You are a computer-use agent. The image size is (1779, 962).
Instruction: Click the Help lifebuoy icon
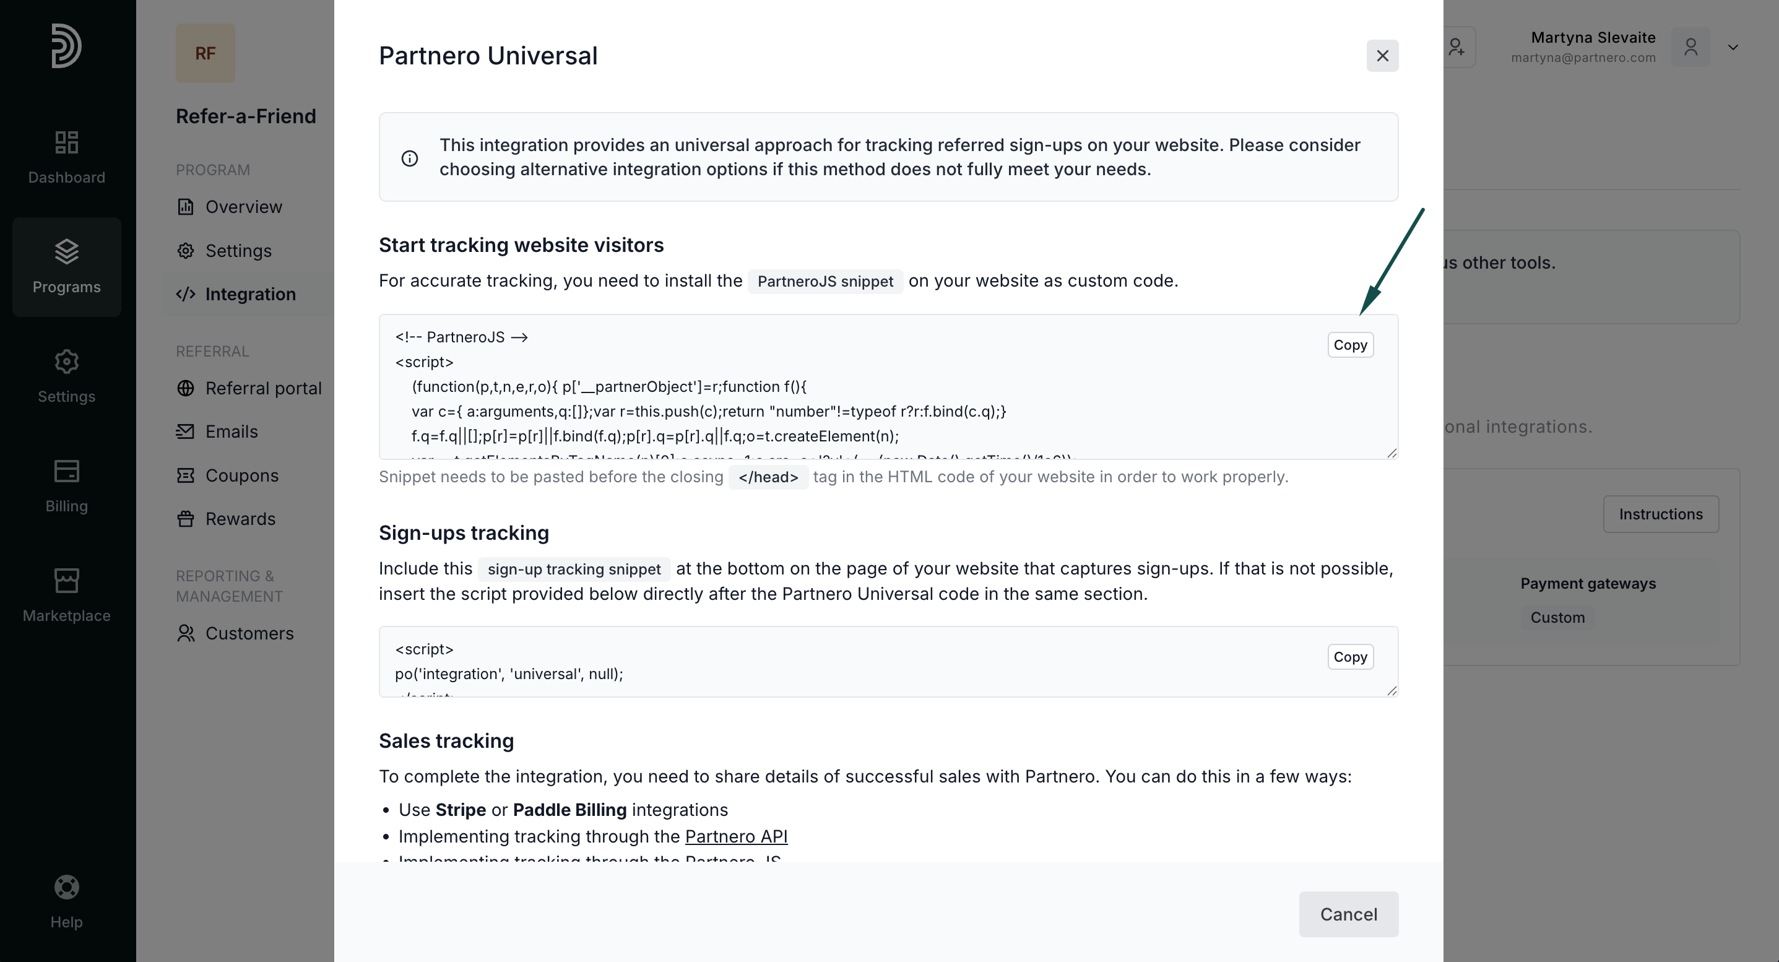66,888
